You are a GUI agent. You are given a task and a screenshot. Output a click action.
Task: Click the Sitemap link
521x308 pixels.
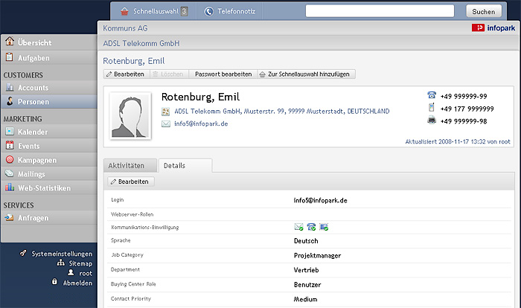click(x=80, y=263)
